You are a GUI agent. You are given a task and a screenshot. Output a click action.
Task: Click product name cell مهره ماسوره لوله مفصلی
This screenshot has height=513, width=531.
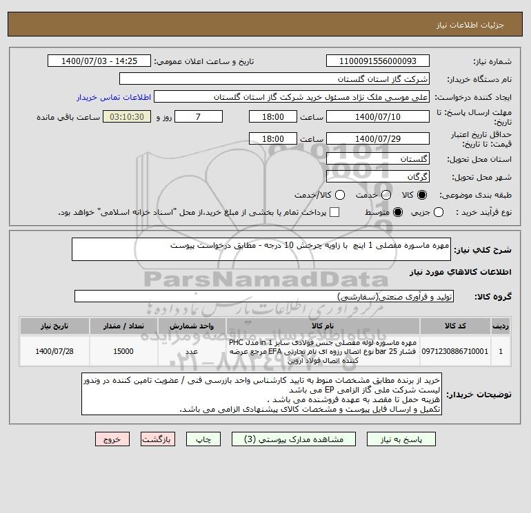pos(323,351)
